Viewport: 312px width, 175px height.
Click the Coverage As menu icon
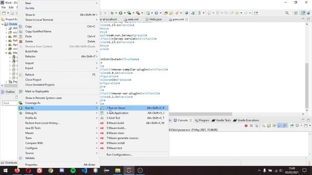click(x=20, y=103)
